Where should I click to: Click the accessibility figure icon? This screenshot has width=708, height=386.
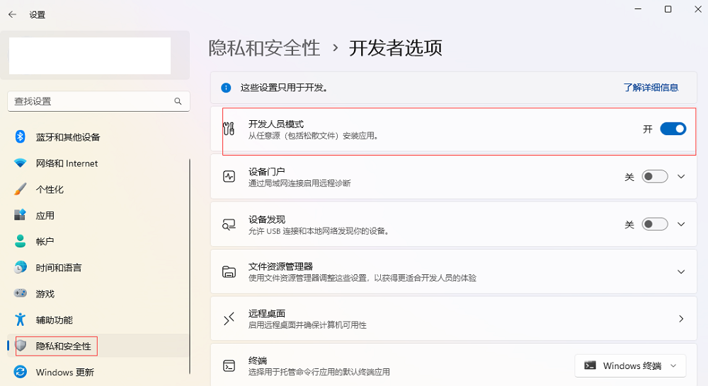[x=21, y=320]
